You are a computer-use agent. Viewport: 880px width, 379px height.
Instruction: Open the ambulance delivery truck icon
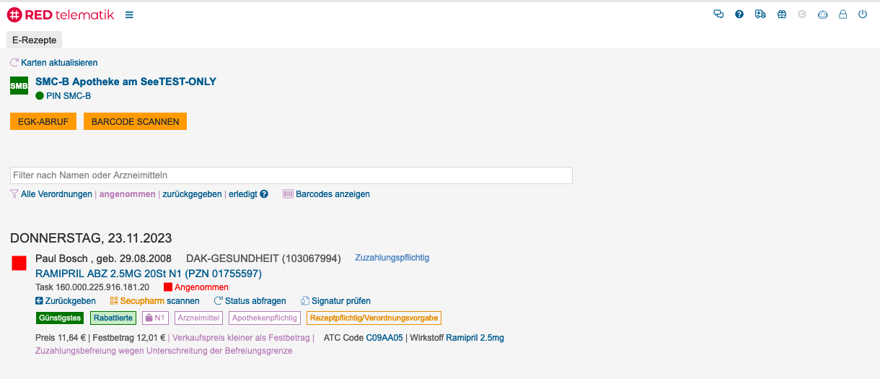click(x=760, y=14)
